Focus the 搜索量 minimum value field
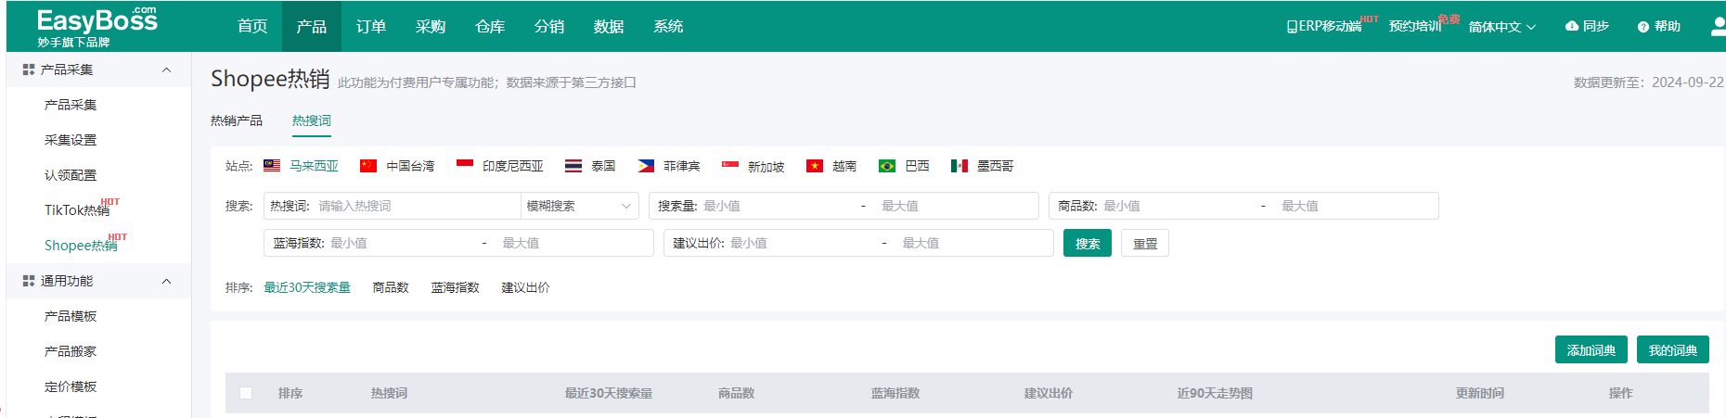This screenshot has height=418, width=1726. point(776,206)
